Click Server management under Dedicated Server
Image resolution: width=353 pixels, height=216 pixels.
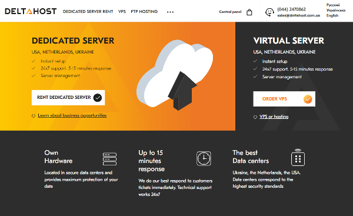point(61,76)
